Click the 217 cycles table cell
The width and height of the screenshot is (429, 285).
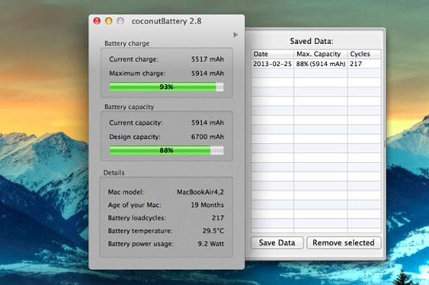pyautogui.click(x=364, y=64)
